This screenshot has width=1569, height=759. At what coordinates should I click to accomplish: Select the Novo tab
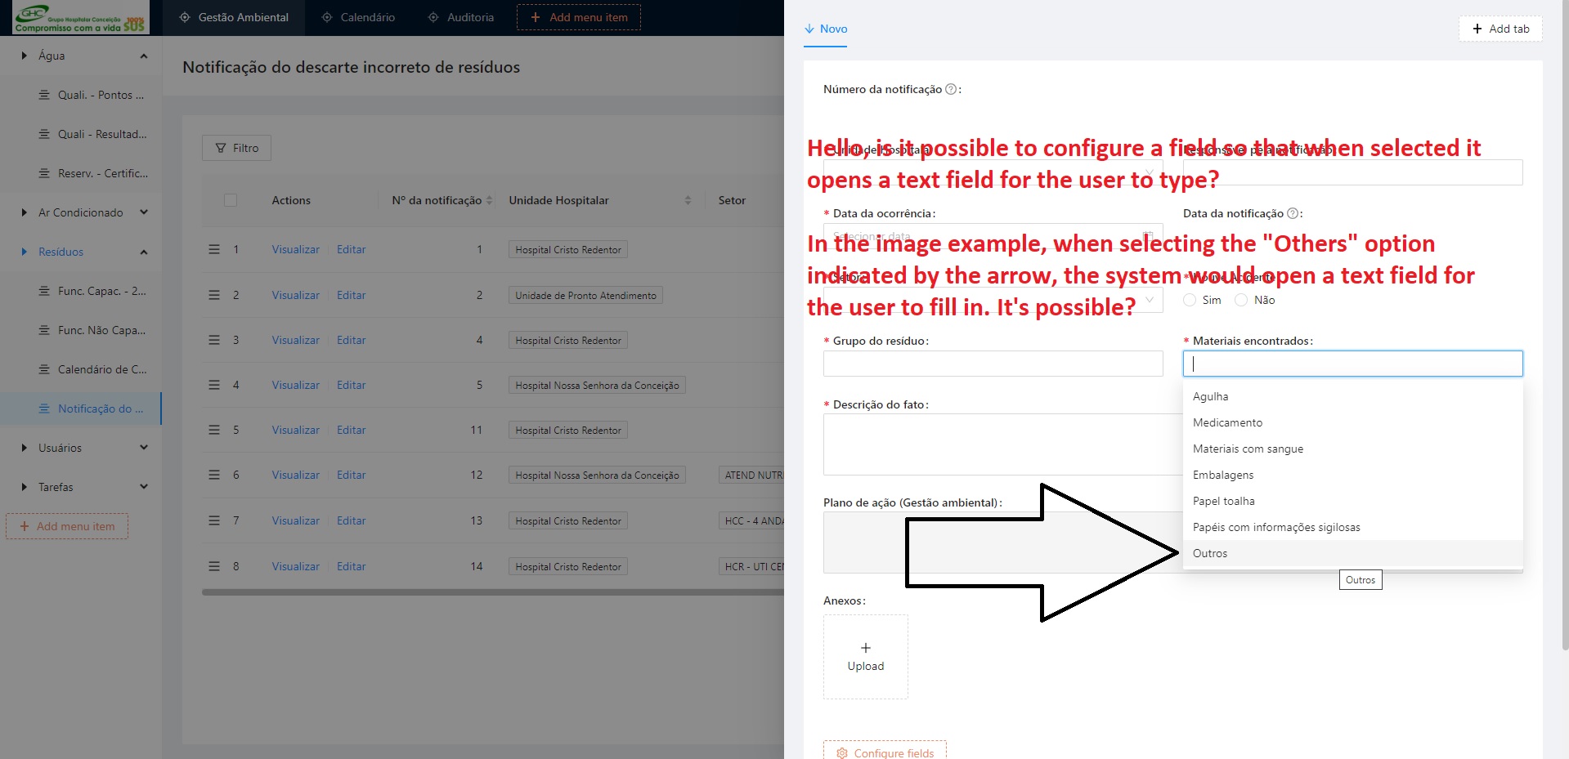coord(827,29)
